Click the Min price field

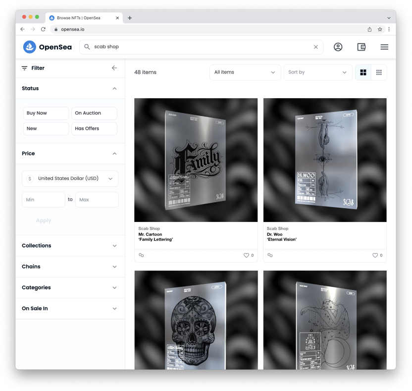[x=44, y=200]
